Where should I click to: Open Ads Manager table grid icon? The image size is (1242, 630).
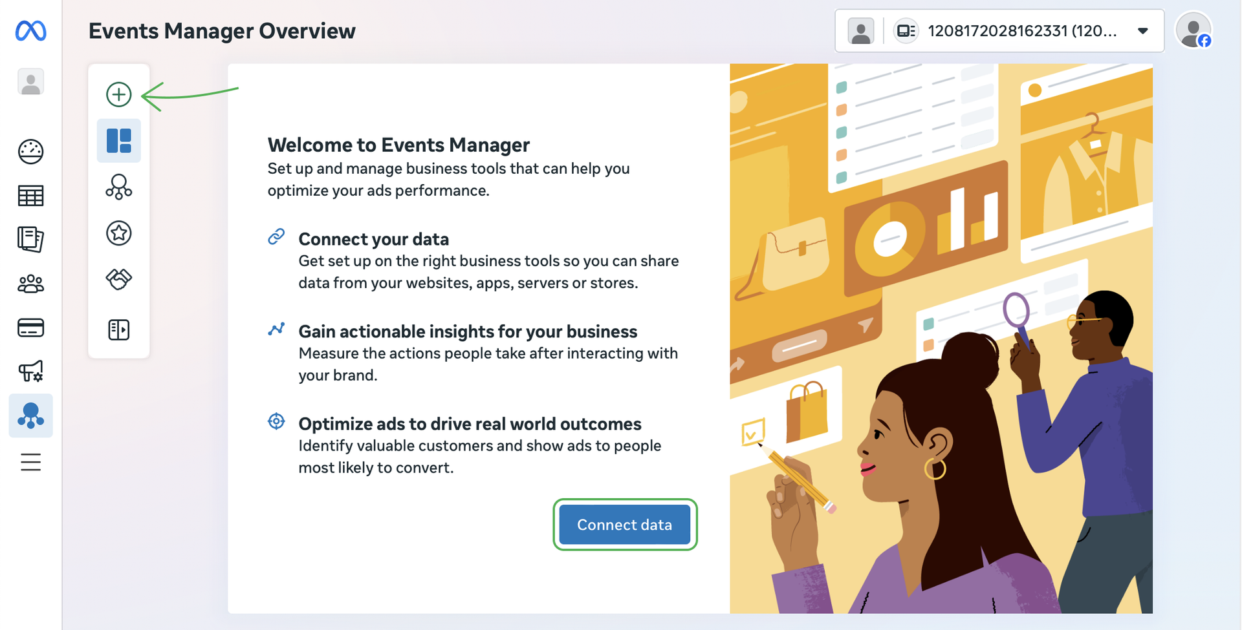point(30,196)
